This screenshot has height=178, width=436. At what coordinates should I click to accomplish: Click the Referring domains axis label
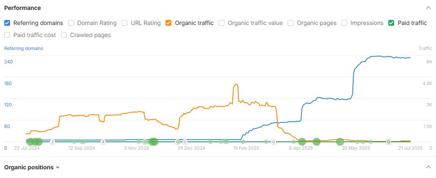(x=24, y=48)
